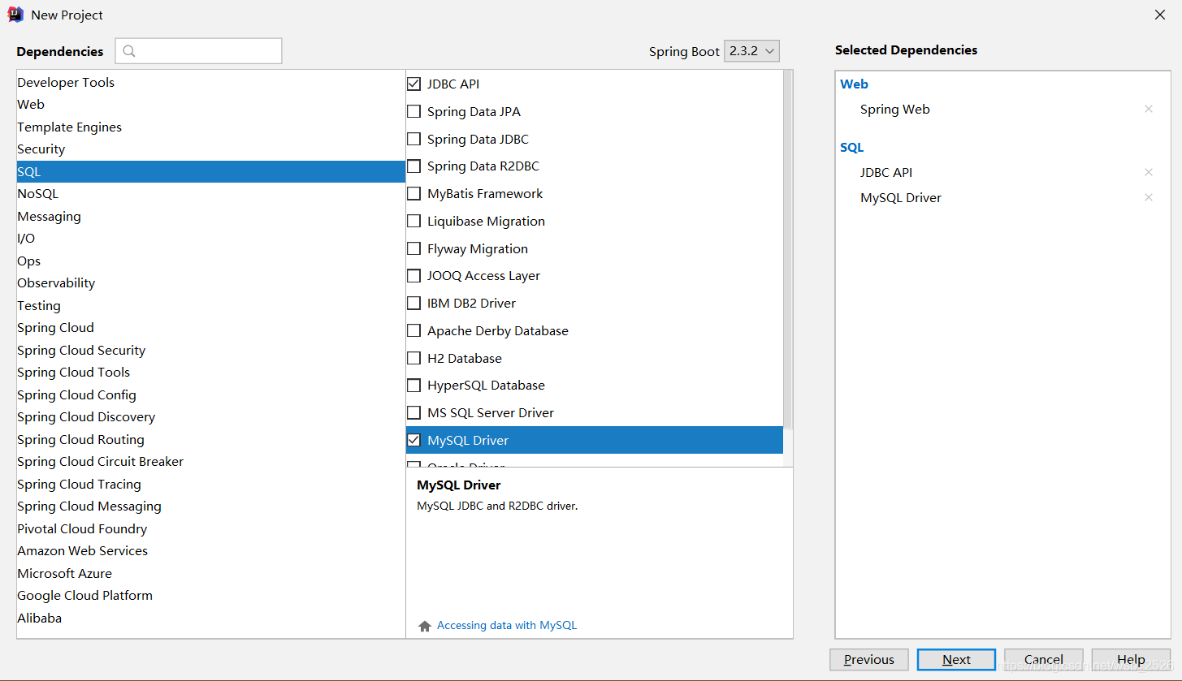Click the Dependencies search input field

click(x=198, y=51)
